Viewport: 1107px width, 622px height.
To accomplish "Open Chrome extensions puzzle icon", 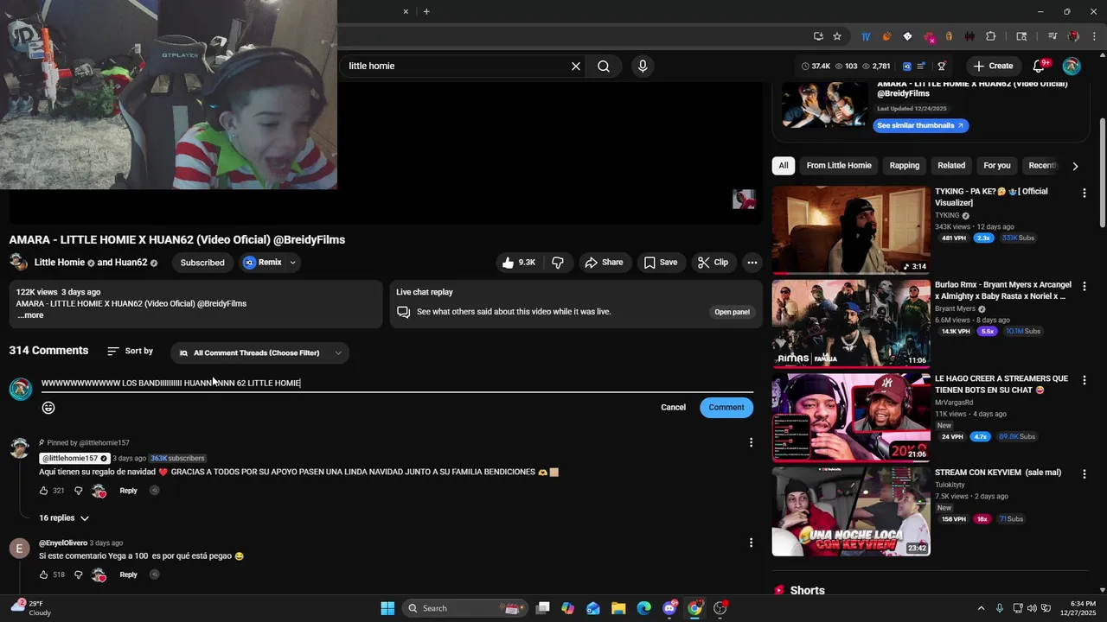I will [991, 36].
